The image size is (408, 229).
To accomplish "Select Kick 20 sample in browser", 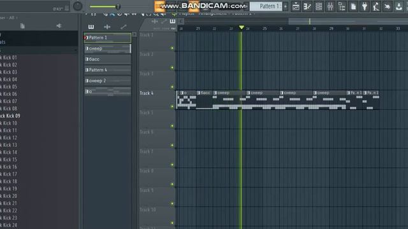I will [x=8, y=196].
